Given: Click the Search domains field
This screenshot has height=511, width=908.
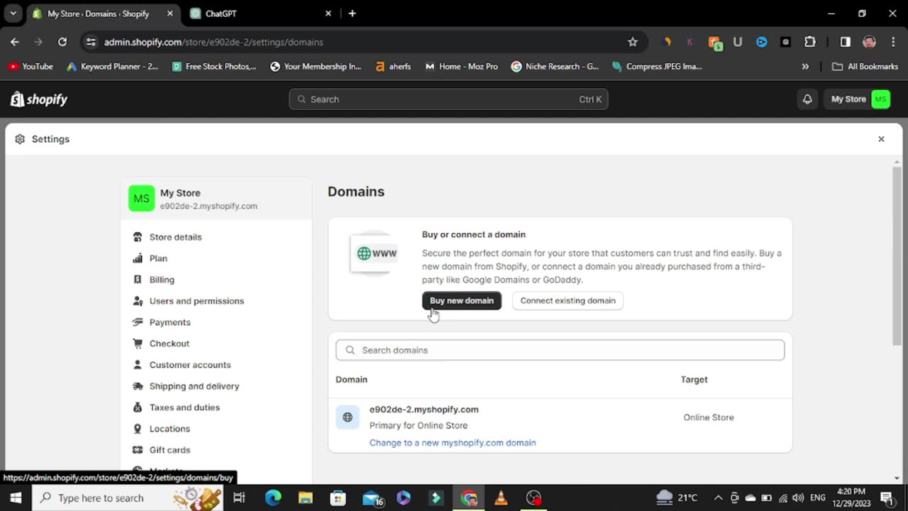Looking at the screenshot, I should pyautogui.click(x=560, y=350).
